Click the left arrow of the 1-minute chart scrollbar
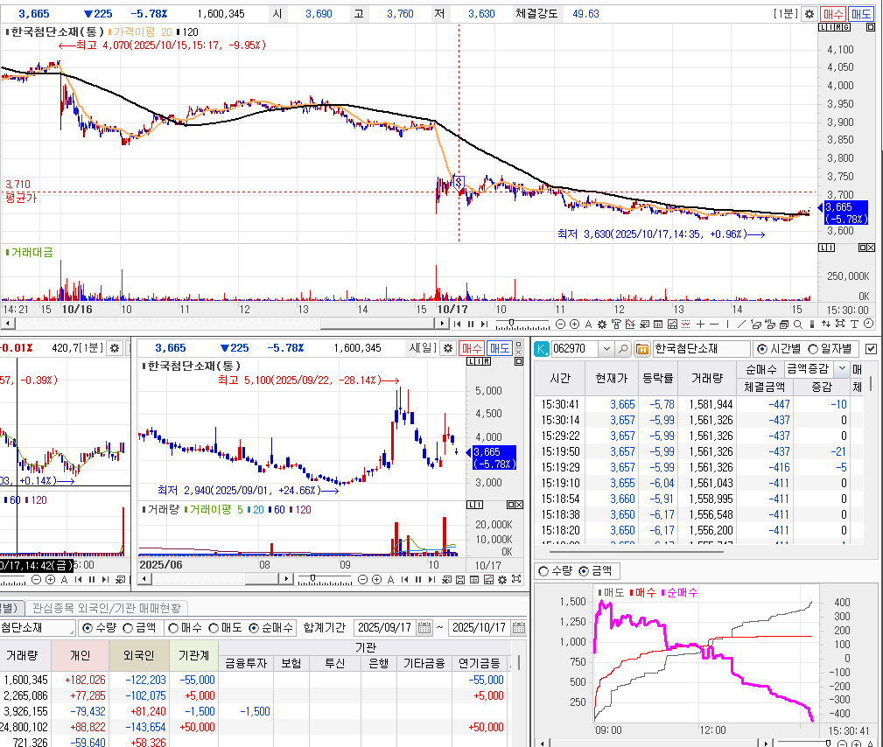This screenshot has height=747, width=883. [x=7, y=324]
